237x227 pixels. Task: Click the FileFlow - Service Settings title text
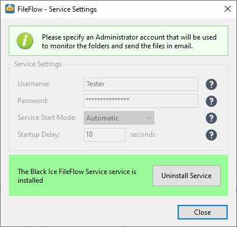coord(57,9)
